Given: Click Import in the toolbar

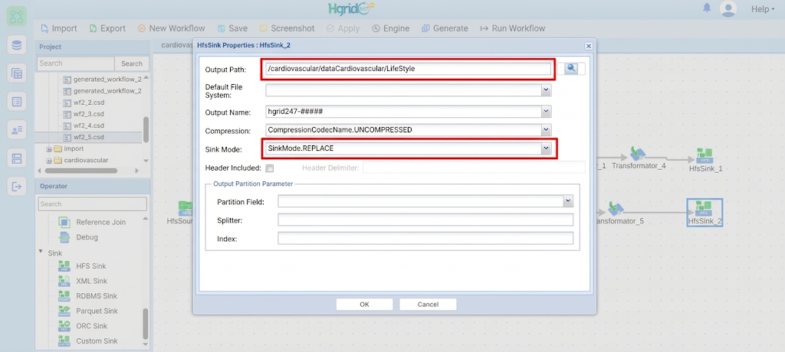Looking at the screenshot, I should (x=58, y=28).
